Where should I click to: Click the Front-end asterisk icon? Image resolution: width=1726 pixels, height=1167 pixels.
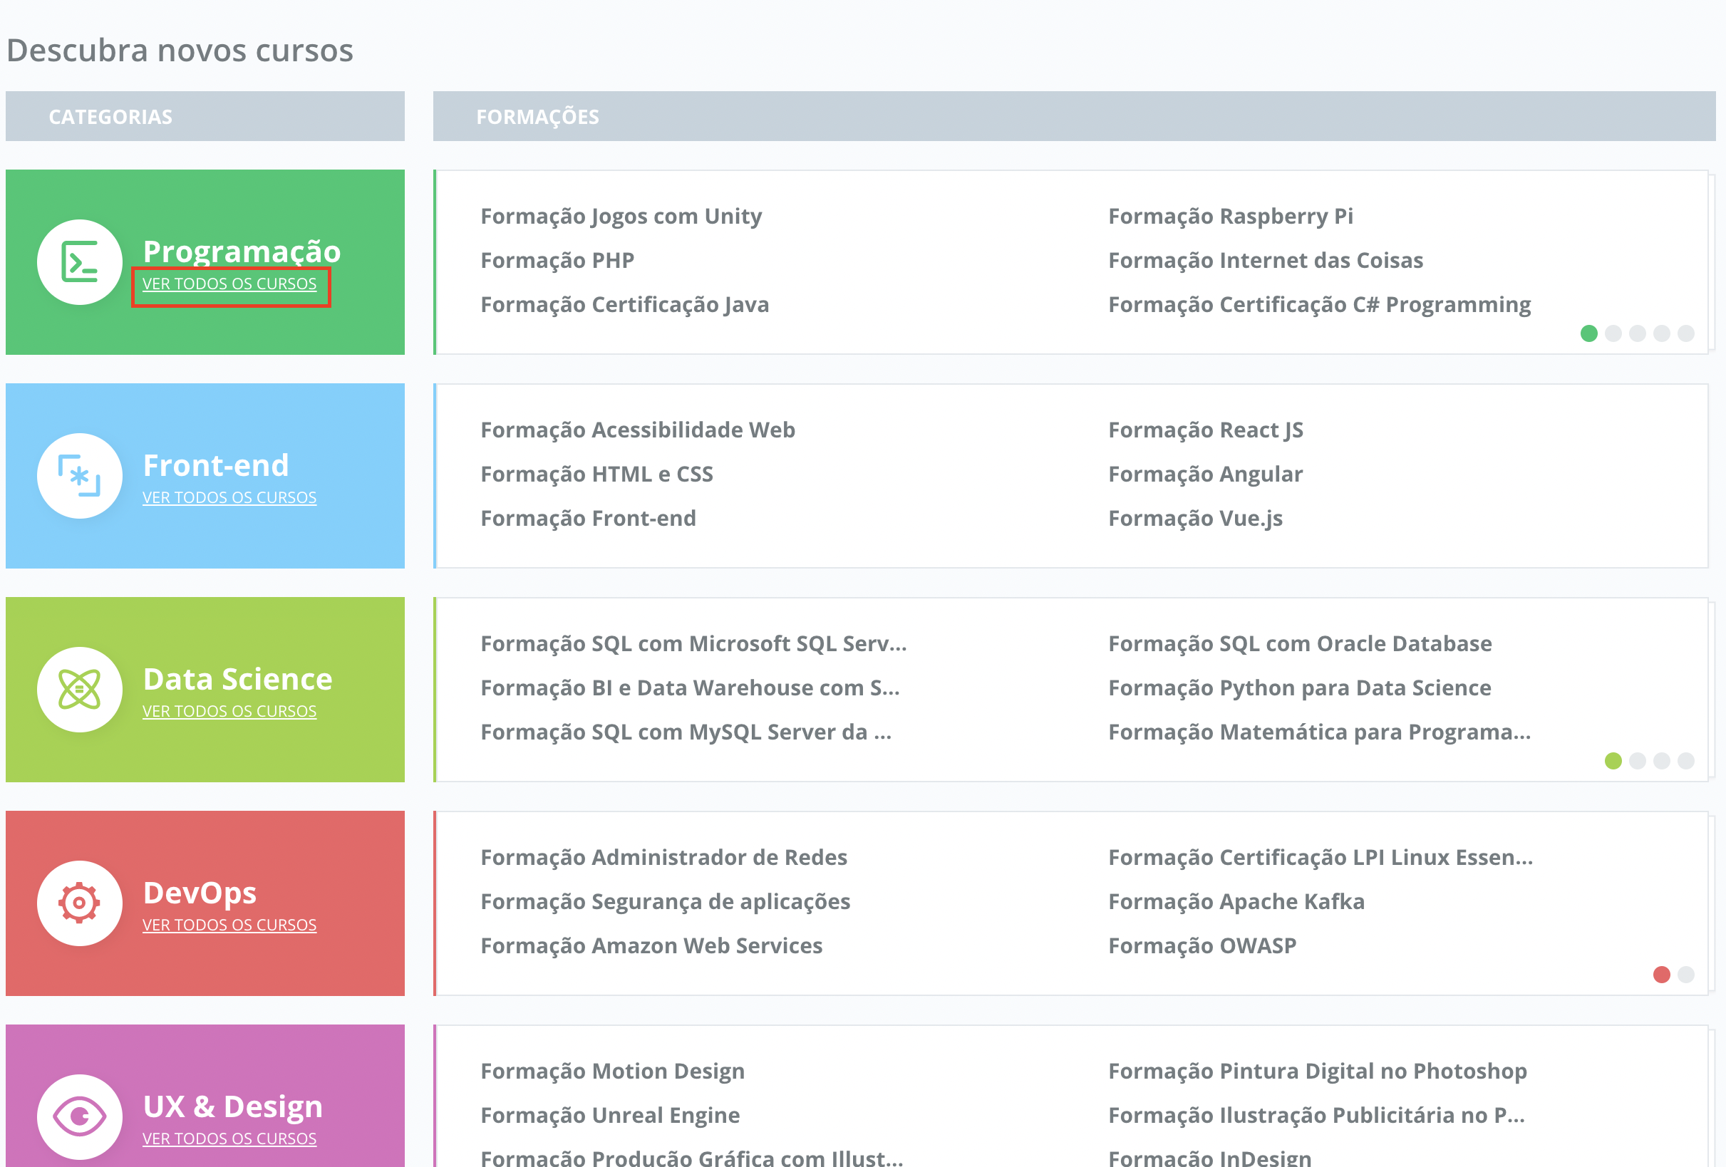click(80, 476)
